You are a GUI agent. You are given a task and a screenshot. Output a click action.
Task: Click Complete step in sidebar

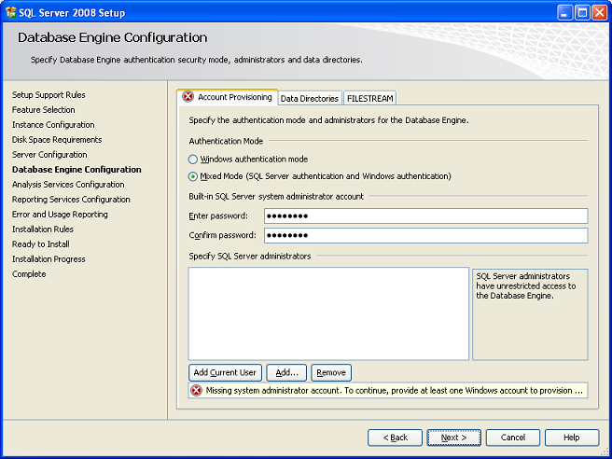(x=29, y=274)
